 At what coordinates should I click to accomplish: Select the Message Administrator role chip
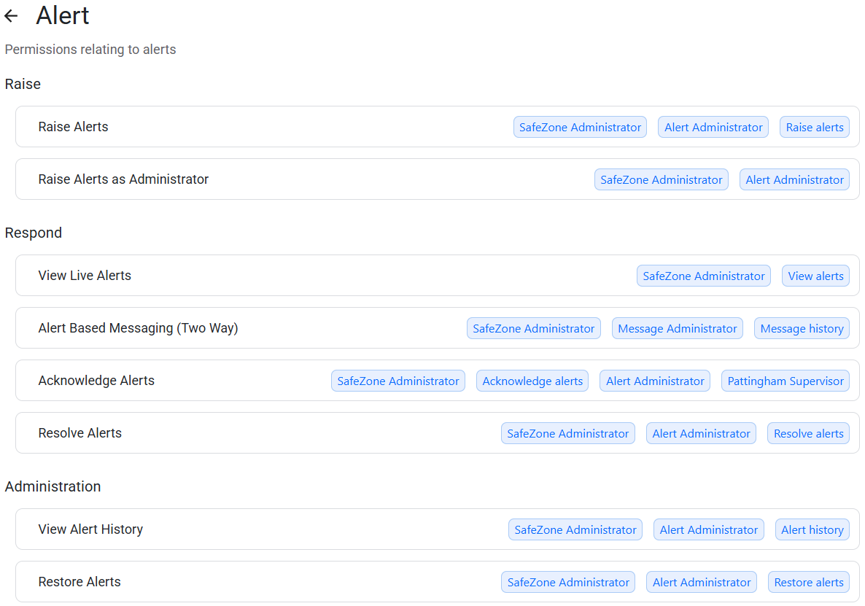pyautogui.click(x=678, y=328)
